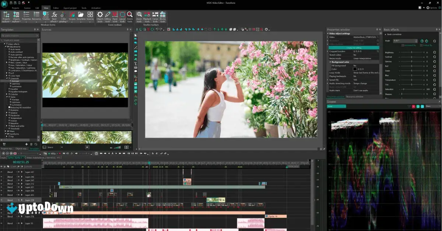Click the Paper tools icon
Viewport: 442px width, 231px height.
[x=115, y=17]
